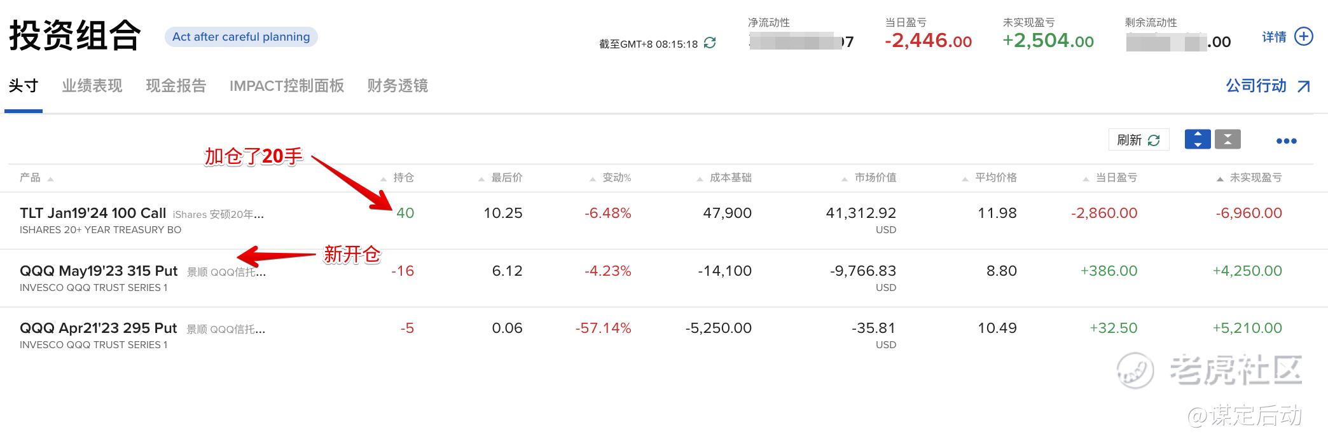1328x446 pixels.
Task: Click the gray collapse-all rows icon
Action: click(x=1228, y=140)
